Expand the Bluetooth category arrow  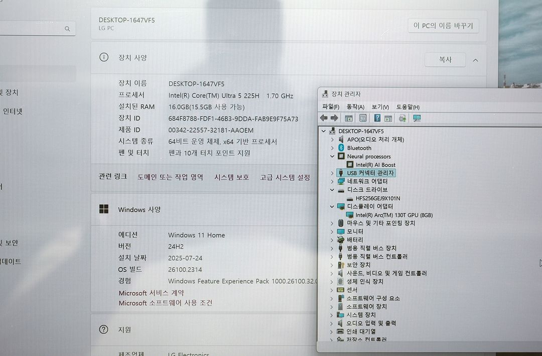pyautogui.click(x=332, y=148)
